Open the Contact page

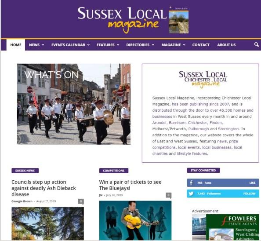pos(201,45)
